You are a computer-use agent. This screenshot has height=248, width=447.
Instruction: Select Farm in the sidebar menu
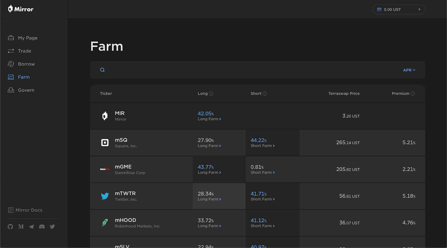(x=24, y=77)
